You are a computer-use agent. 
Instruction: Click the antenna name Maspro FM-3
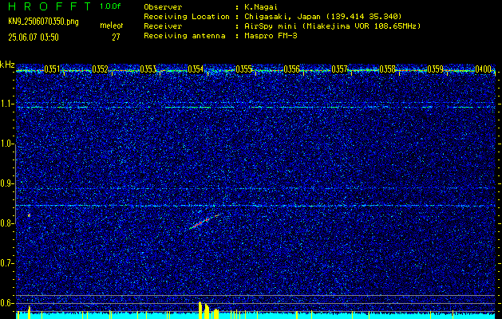click(271, 36)
